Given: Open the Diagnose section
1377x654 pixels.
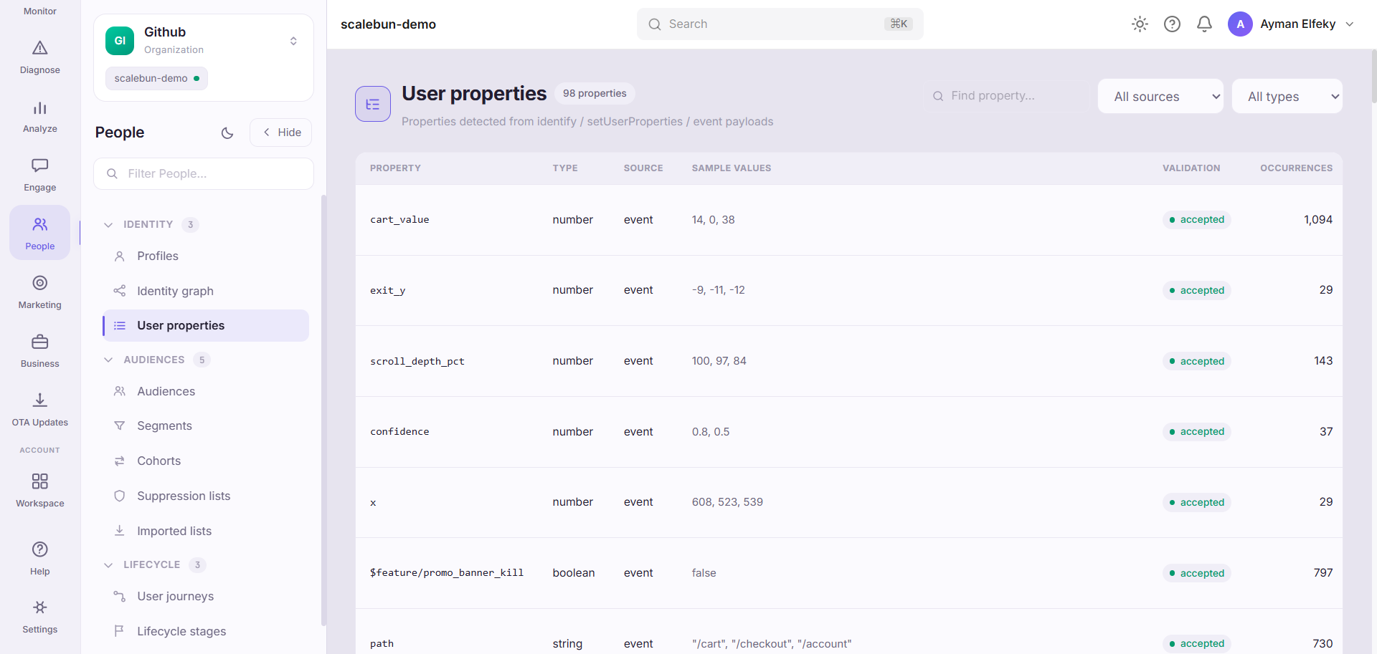Looking at the screenshot, I should [40, 57].
